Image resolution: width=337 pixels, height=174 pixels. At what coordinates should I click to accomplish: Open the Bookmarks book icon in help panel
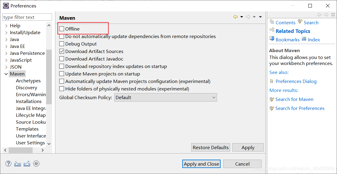(x=273, y=39)
